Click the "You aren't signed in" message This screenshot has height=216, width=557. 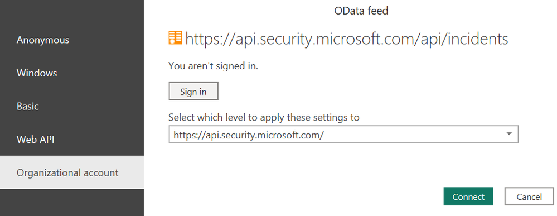(213, 66)
